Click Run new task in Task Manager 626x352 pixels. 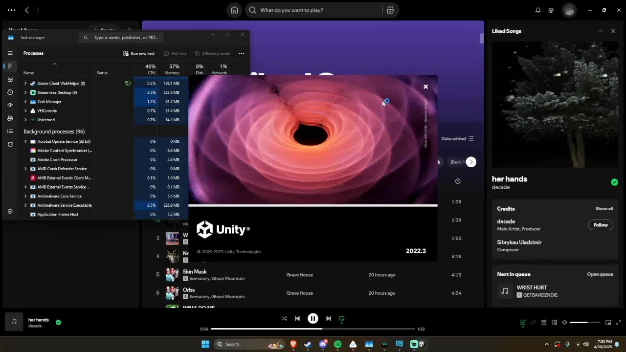coord(138,53)
